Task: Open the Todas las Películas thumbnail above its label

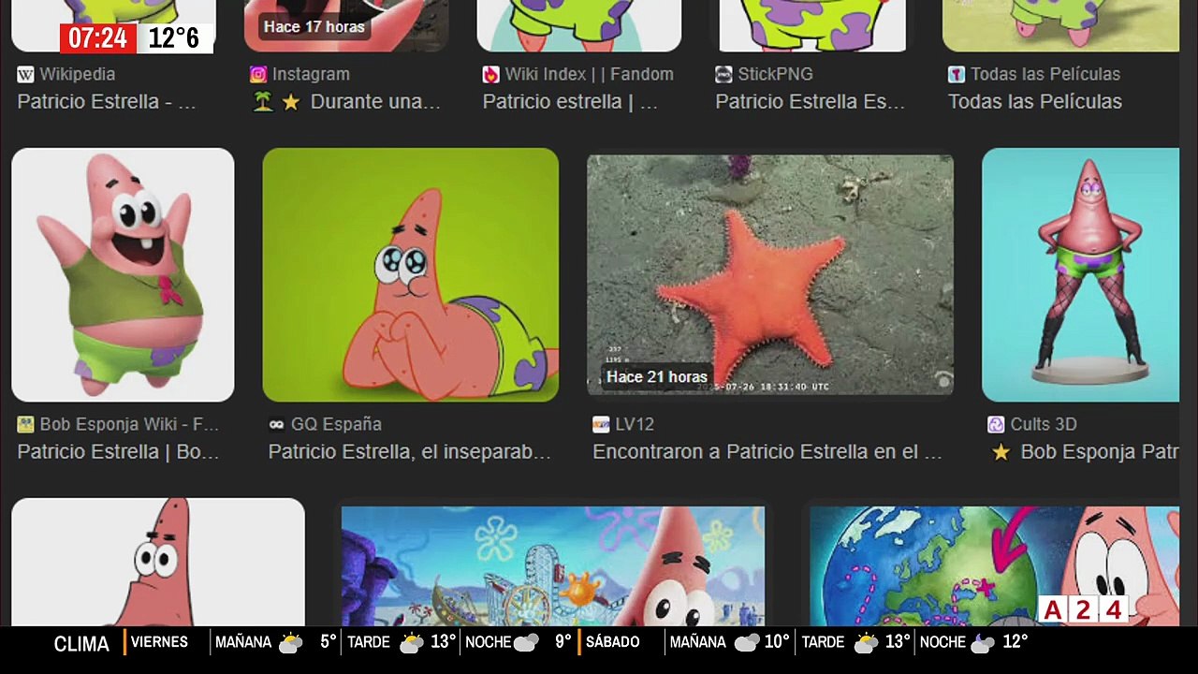Action: click(x=1060, y=25)
